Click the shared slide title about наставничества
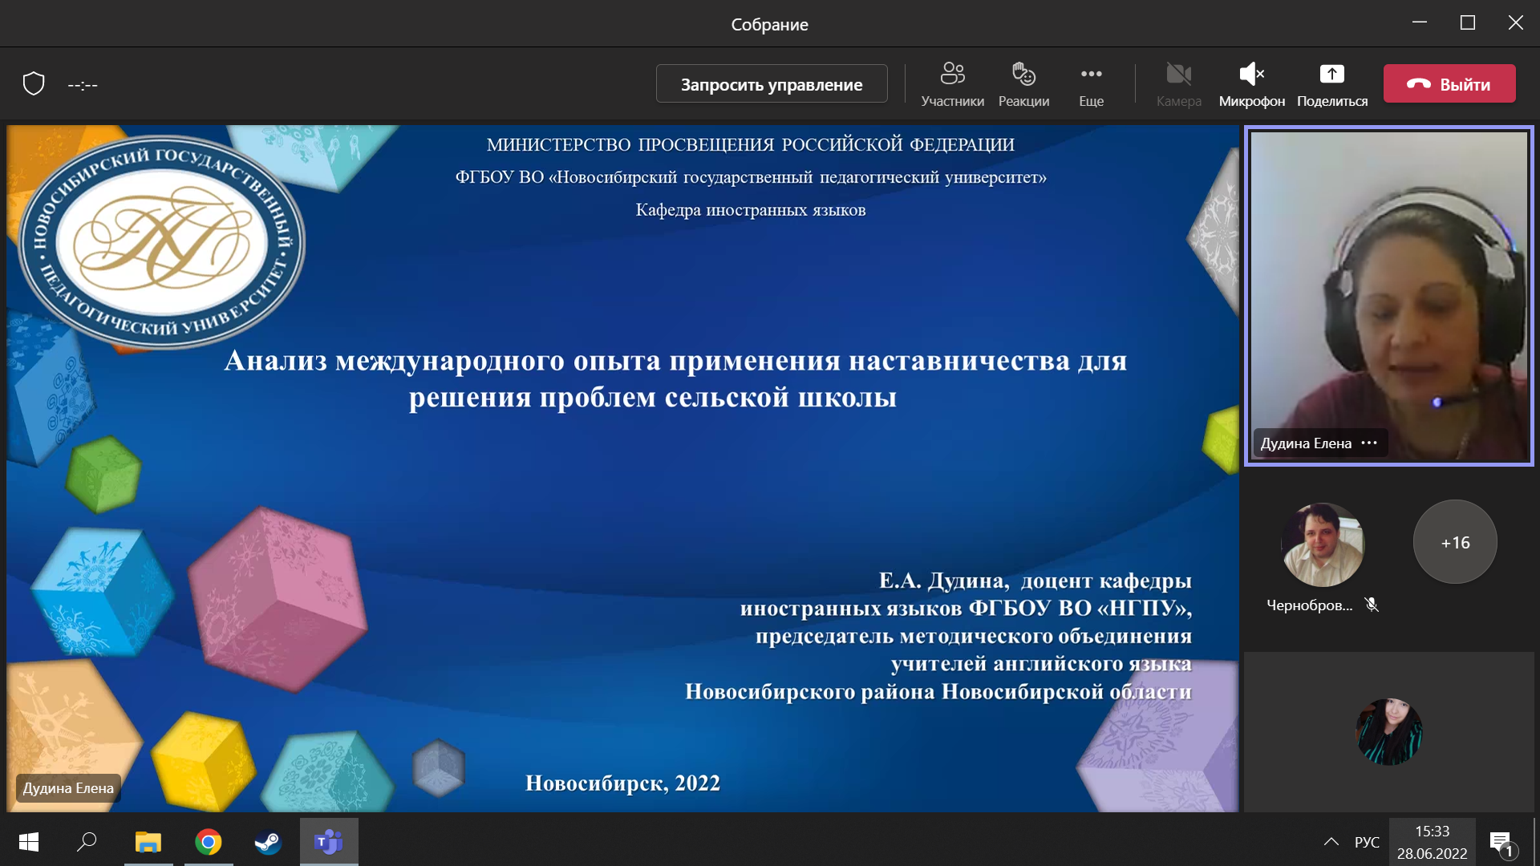The width and height of the screenshot is (1540, 866). 675,378
